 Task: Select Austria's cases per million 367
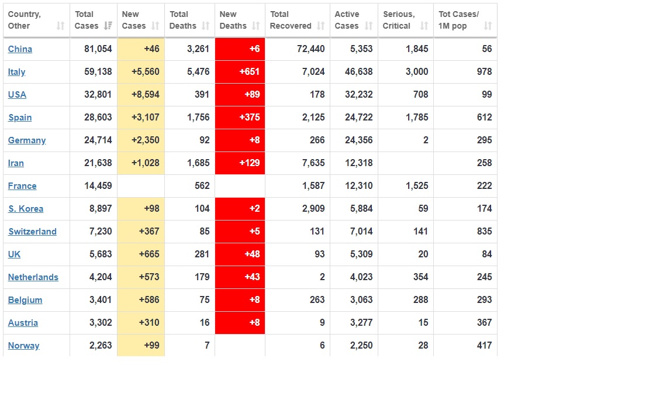tap(485, 323)
